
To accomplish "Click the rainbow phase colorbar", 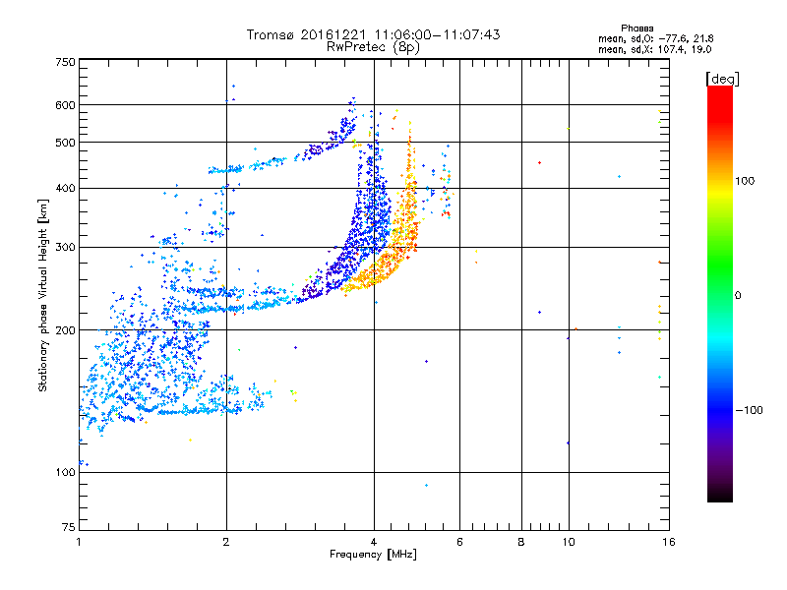I will (x=720, y=293).
